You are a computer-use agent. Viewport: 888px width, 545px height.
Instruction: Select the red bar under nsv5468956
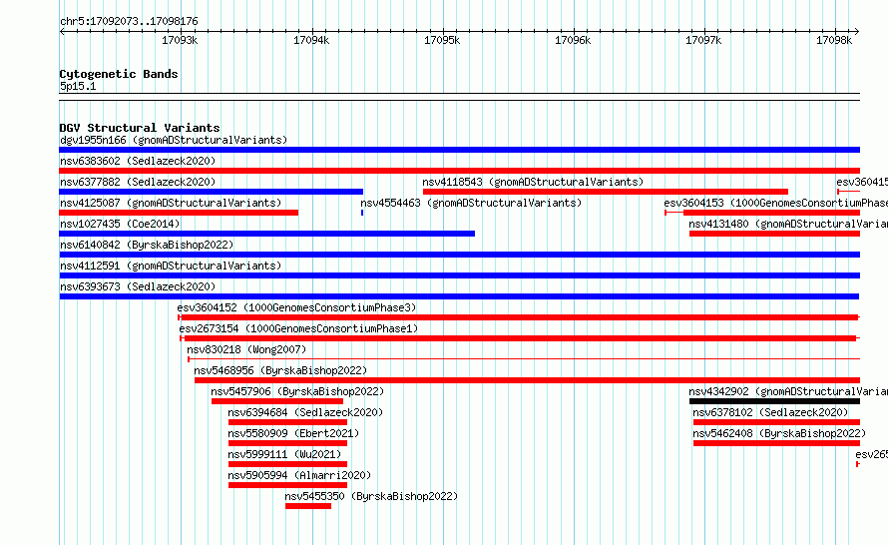point(527,380)
